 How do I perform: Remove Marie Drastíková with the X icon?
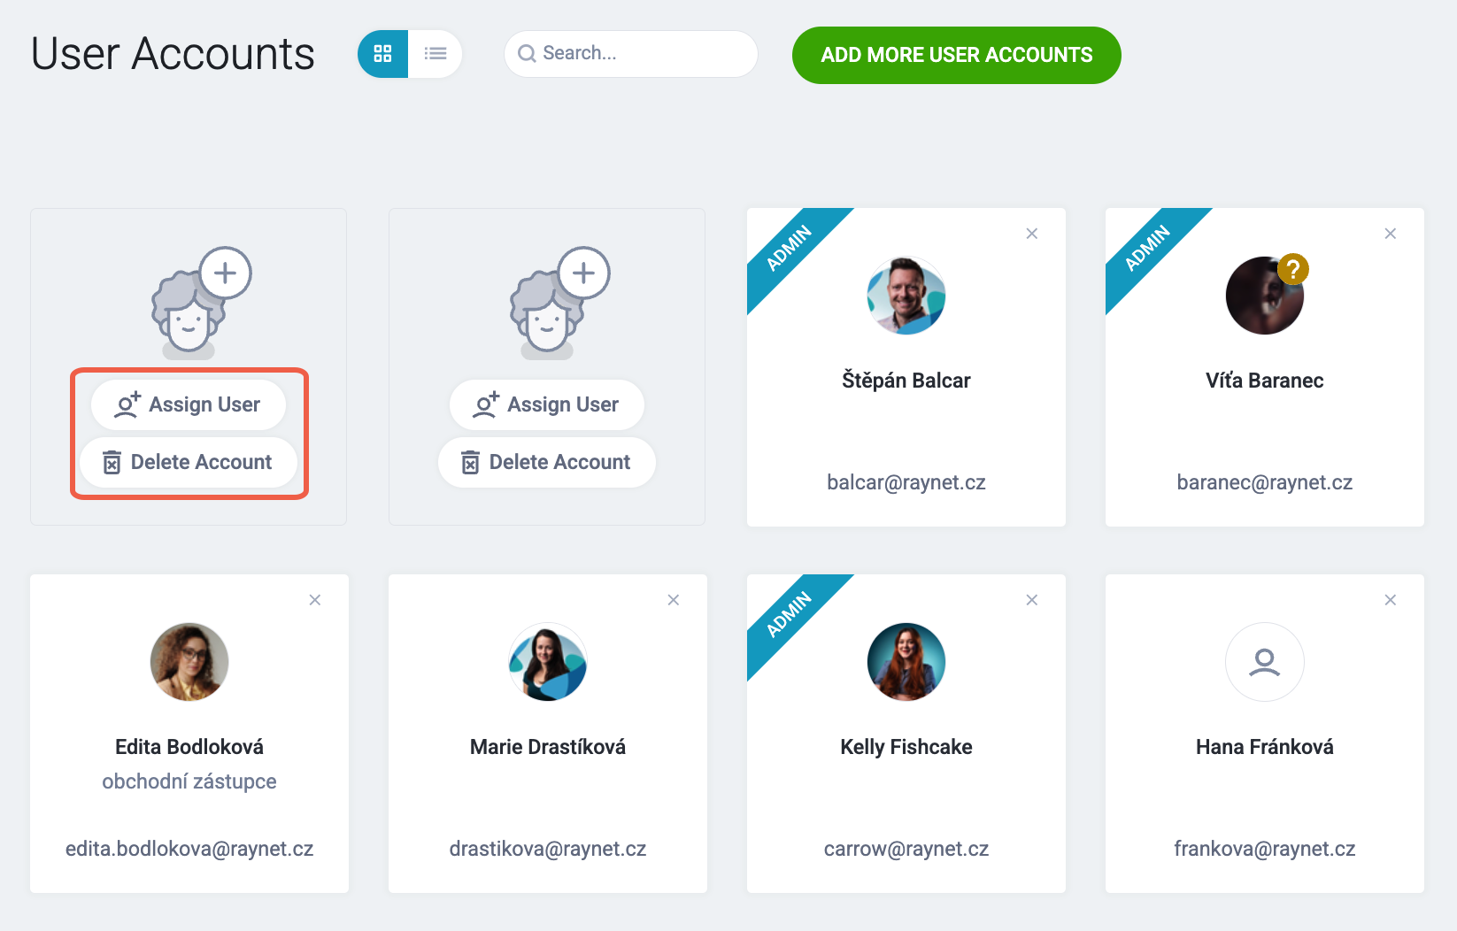coord(674,600)
